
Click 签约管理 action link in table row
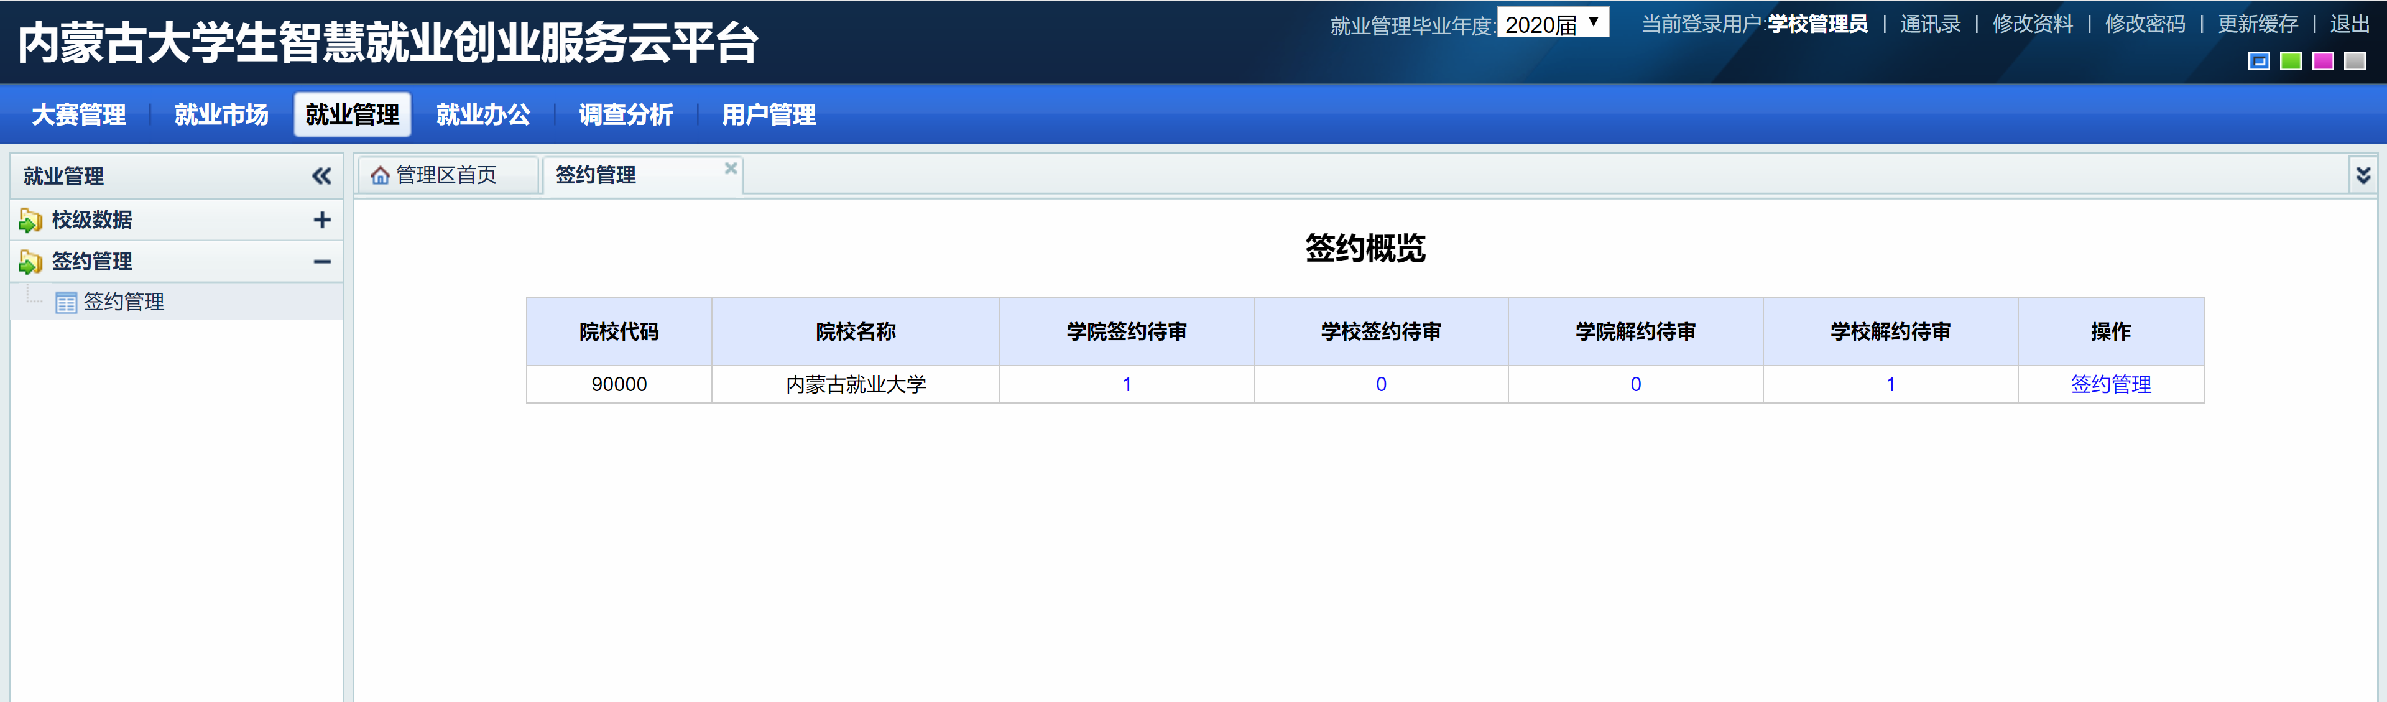(x=2111, y=384)
